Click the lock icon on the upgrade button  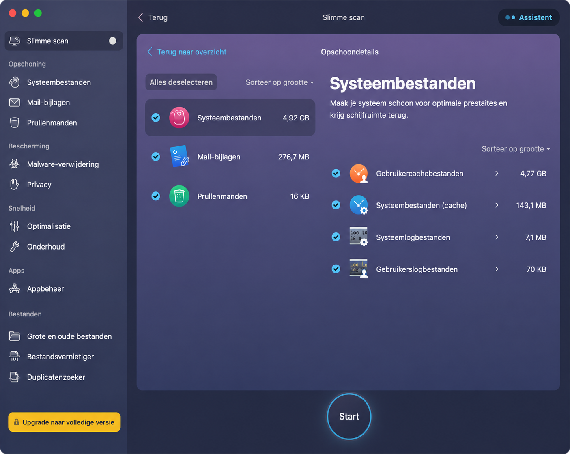coord(16,422)
